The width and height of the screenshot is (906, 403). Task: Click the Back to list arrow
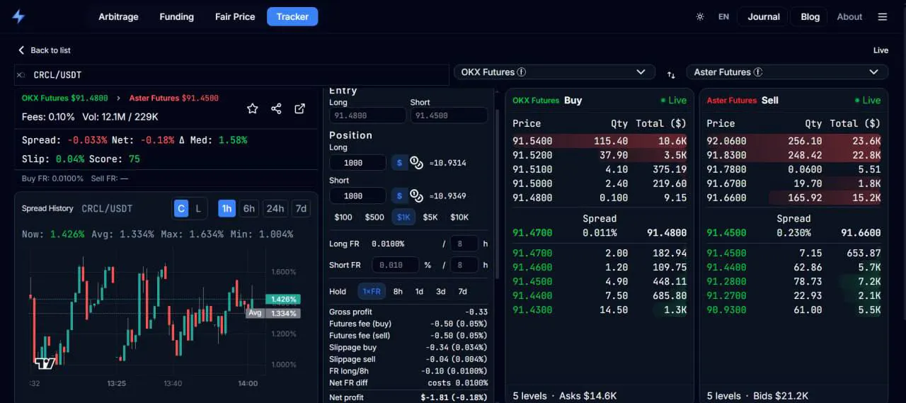click(21, 50)
